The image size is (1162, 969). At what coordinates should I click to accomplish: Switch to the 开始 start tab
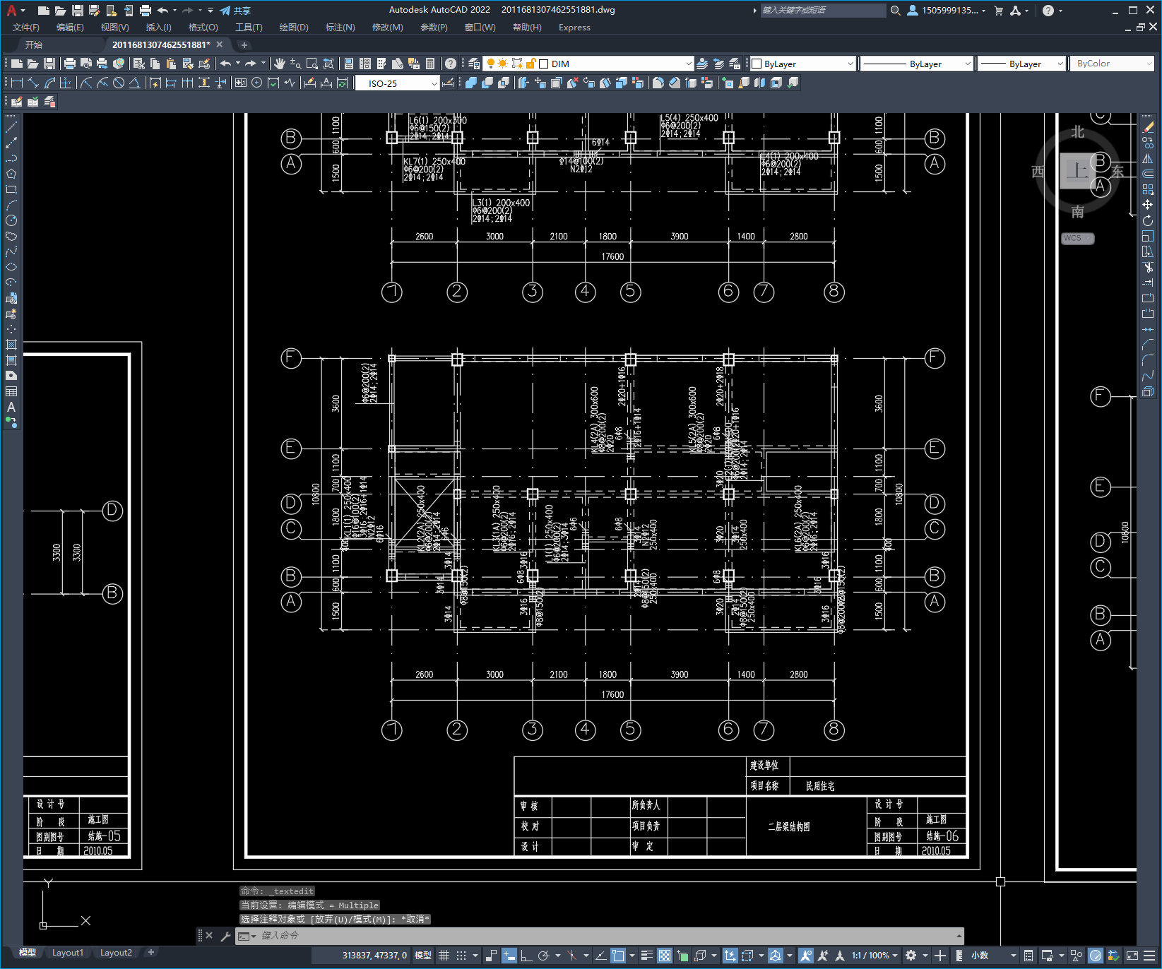pyautogui.click(x=34, y=44)
